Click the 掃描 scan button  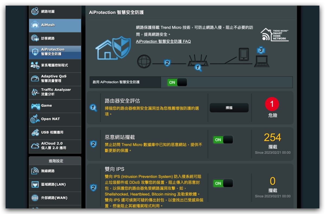tap(229, 108)
